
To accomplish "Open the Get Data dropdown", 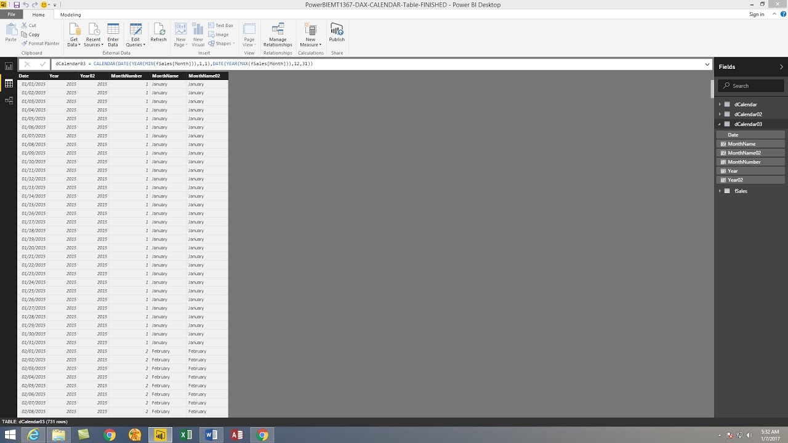I will [74, 35].
